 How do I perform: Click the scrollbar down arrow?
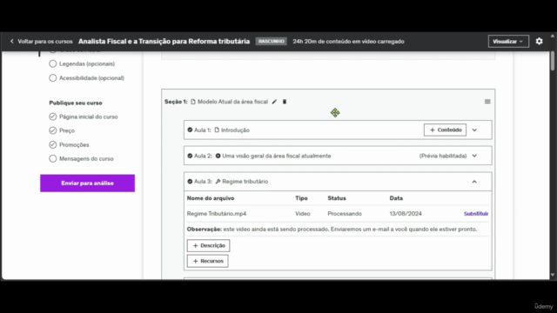(x=553, y=275)
